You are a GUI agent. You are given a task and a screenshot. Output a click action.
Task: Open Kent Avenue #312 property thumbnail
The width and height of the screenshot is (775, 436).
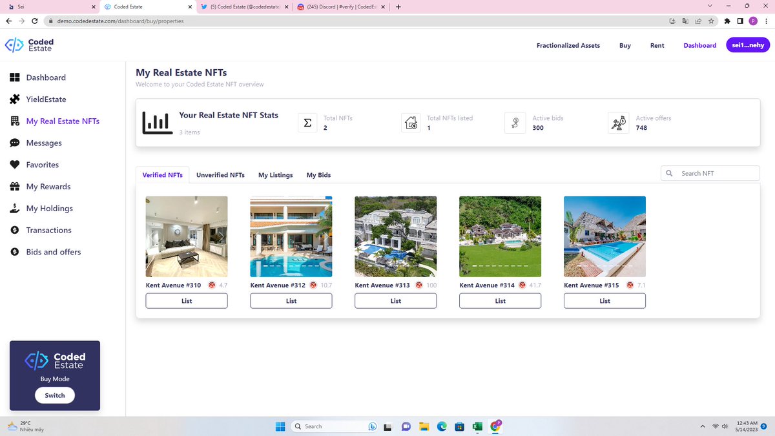[291, 236]
